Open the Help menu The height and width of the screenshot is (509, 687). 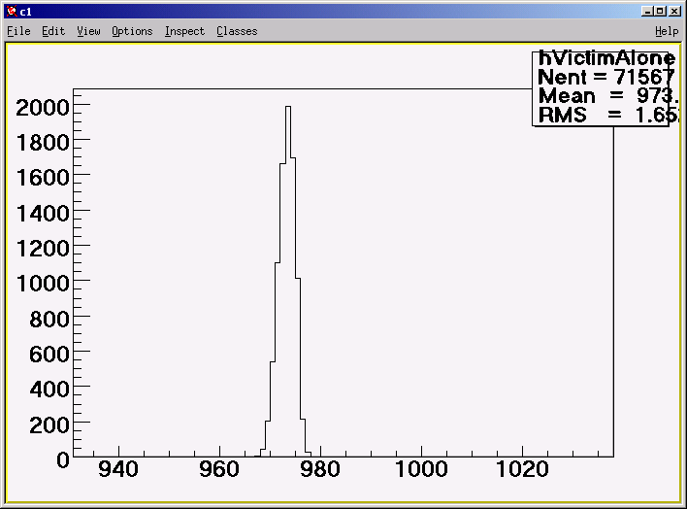tap(667, 31)
